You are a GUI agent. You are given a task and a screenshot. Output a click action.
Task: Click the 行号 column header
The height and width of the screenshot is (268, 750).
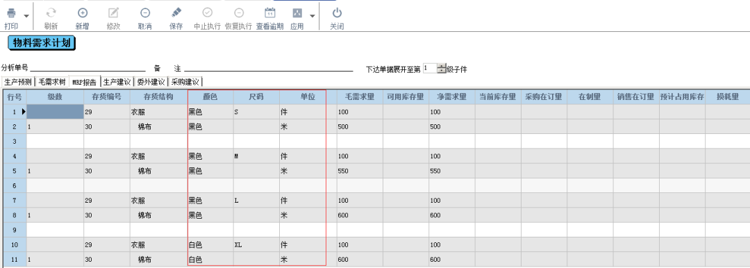(15, 97)
